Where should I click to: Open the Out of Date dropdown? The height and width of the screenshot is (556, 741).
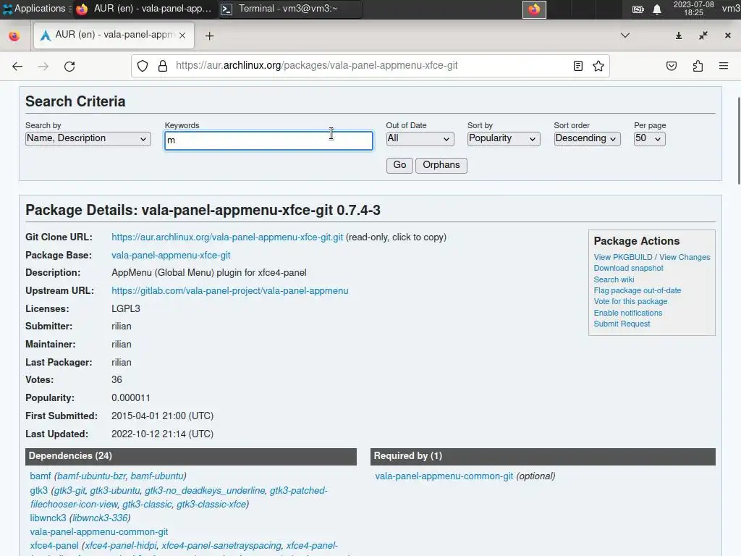click(420, 138)
